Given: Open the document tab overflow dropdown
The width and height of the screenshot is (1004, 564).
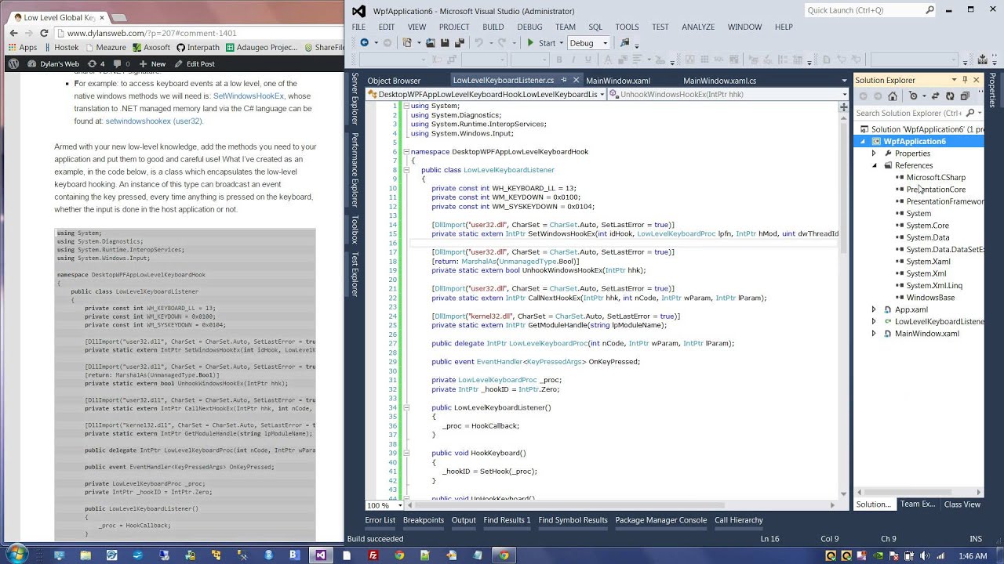Looking at the screenshot, I should (x=844, y=81).
